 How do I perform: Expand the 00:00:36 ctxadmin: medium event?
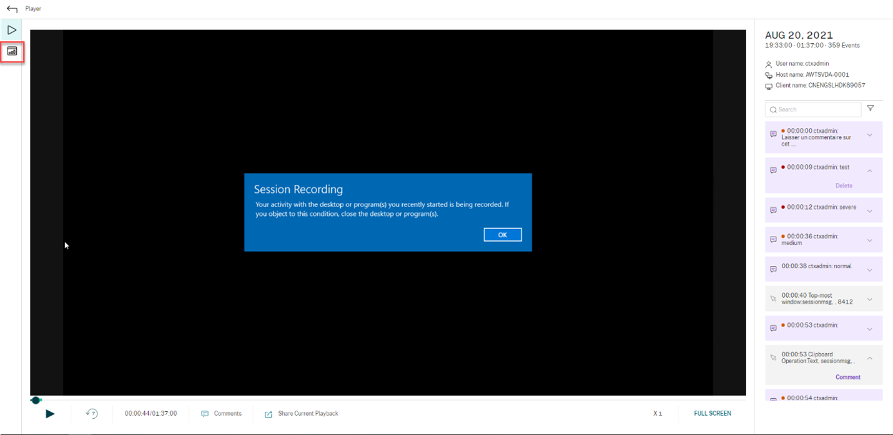[x=869, y=240]
